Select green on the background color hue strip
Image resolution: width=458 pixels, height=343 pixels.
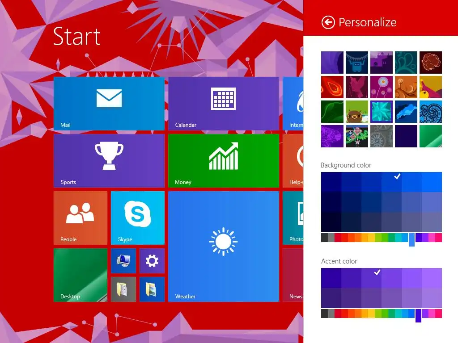tap(385, 238)
